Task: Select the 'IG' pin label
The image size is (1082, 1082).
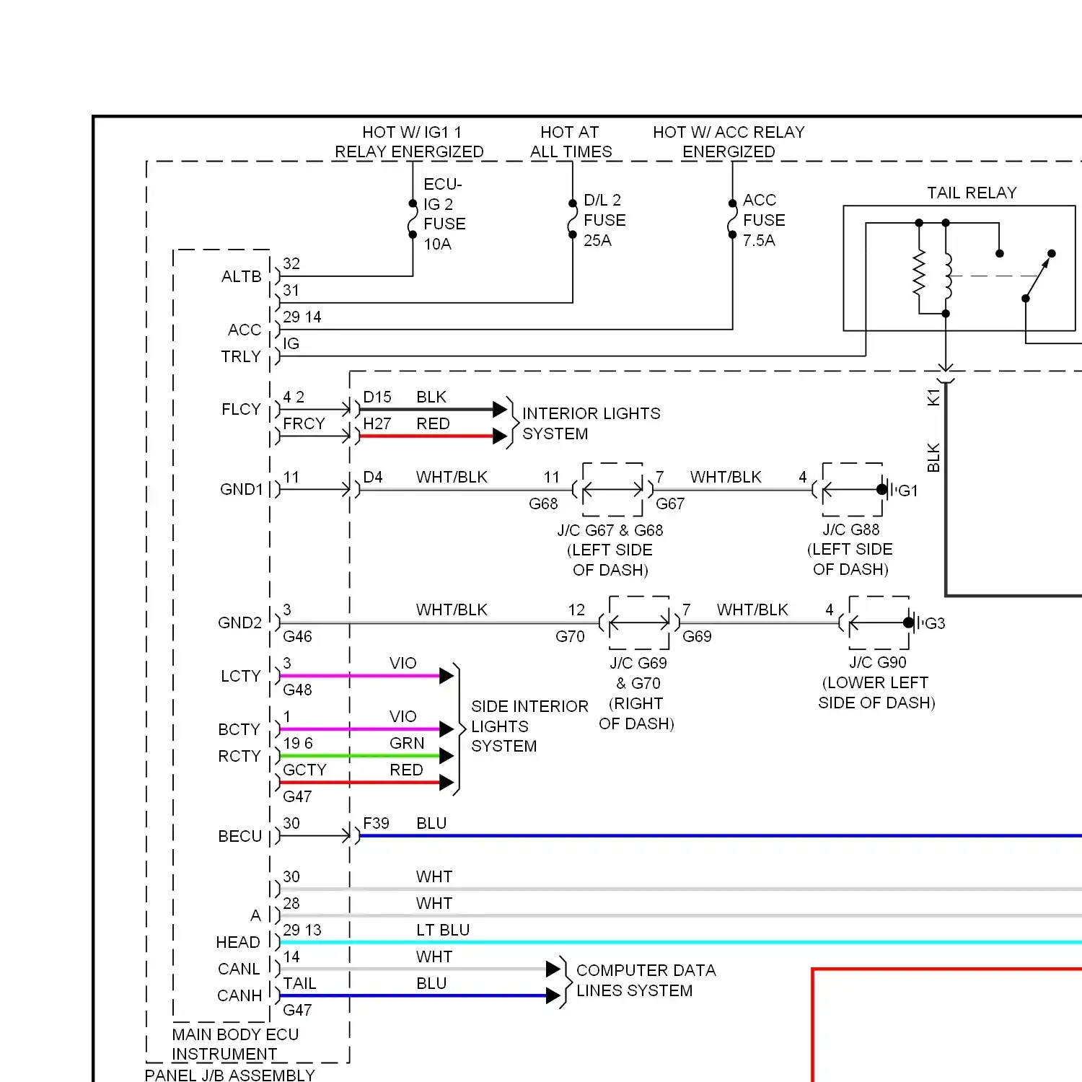Action: coord(291,344)
